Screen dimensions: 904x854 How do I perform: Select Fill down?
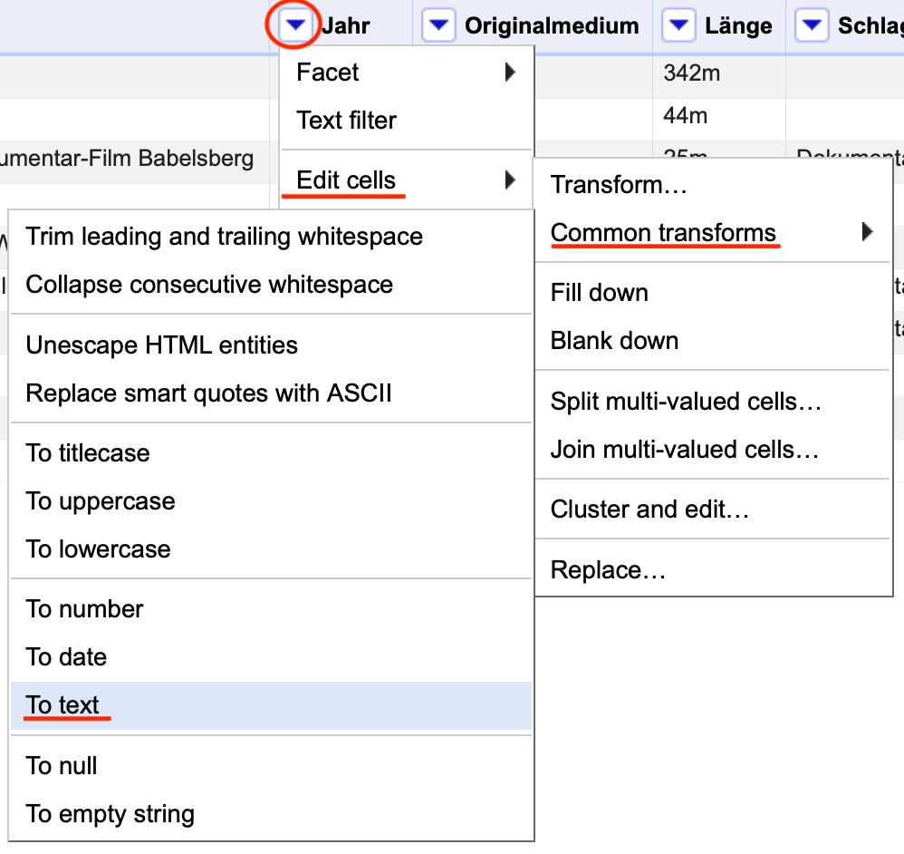(x=600, y=293)
